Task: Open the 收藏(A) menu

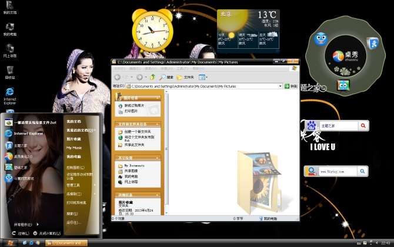Action: pos(166,68)
